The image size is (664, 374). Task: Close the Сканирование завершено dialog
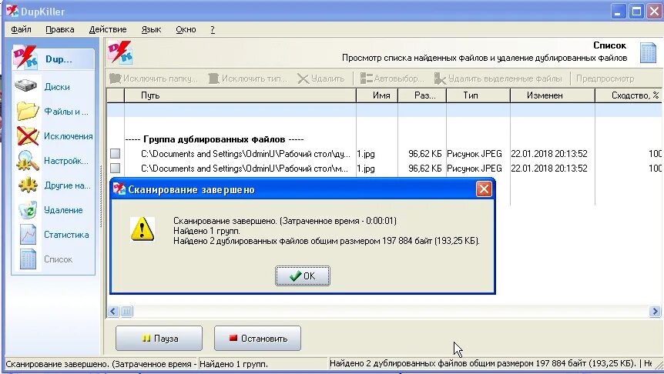click(484, 189)
